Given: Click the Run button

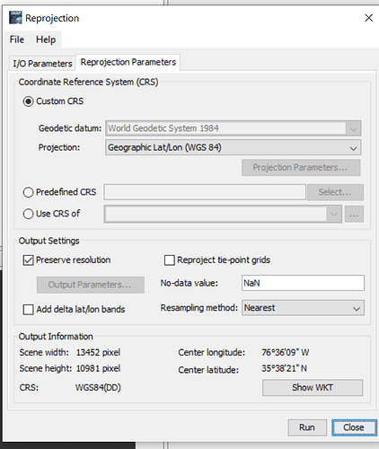Looking at the screenshot, I should (307, 427).
